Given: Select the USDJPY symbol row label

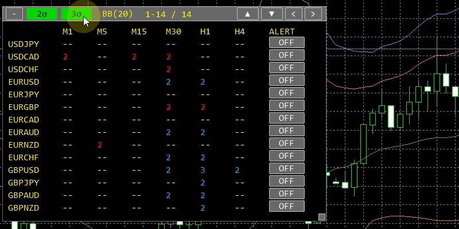Looking at the screenshot, I should pos(24,45).
